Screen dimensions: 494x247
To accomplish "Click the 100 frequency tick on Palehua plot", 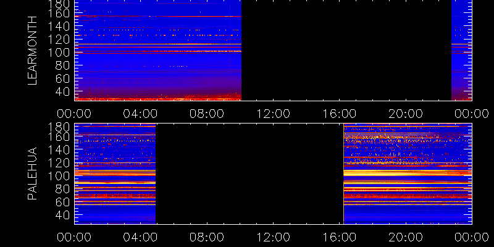I will pyautogui.click(x=60, y=176).
